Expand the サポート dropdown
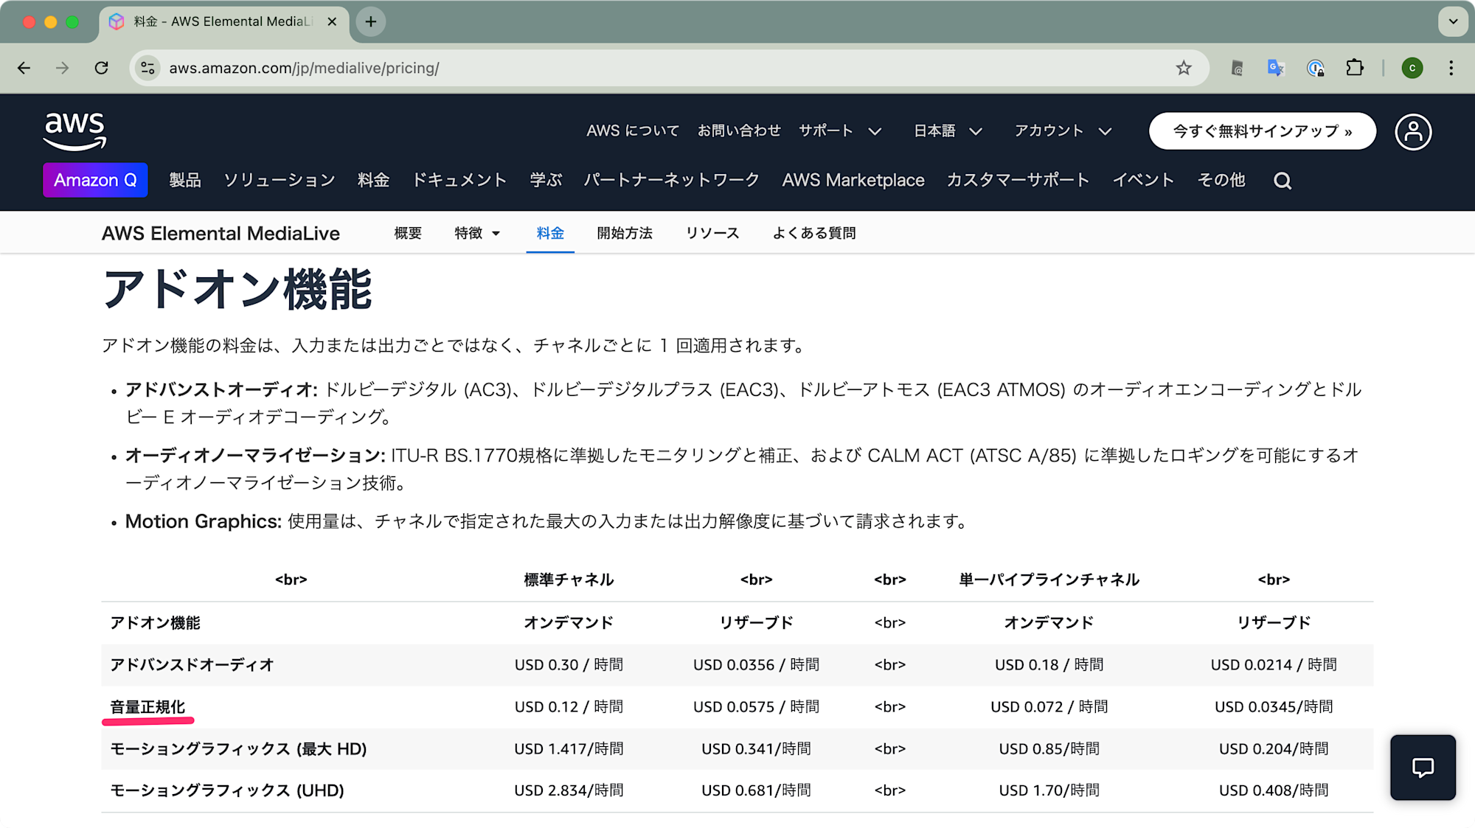Viewport: 1475px width, 828px height. point(840,131)
